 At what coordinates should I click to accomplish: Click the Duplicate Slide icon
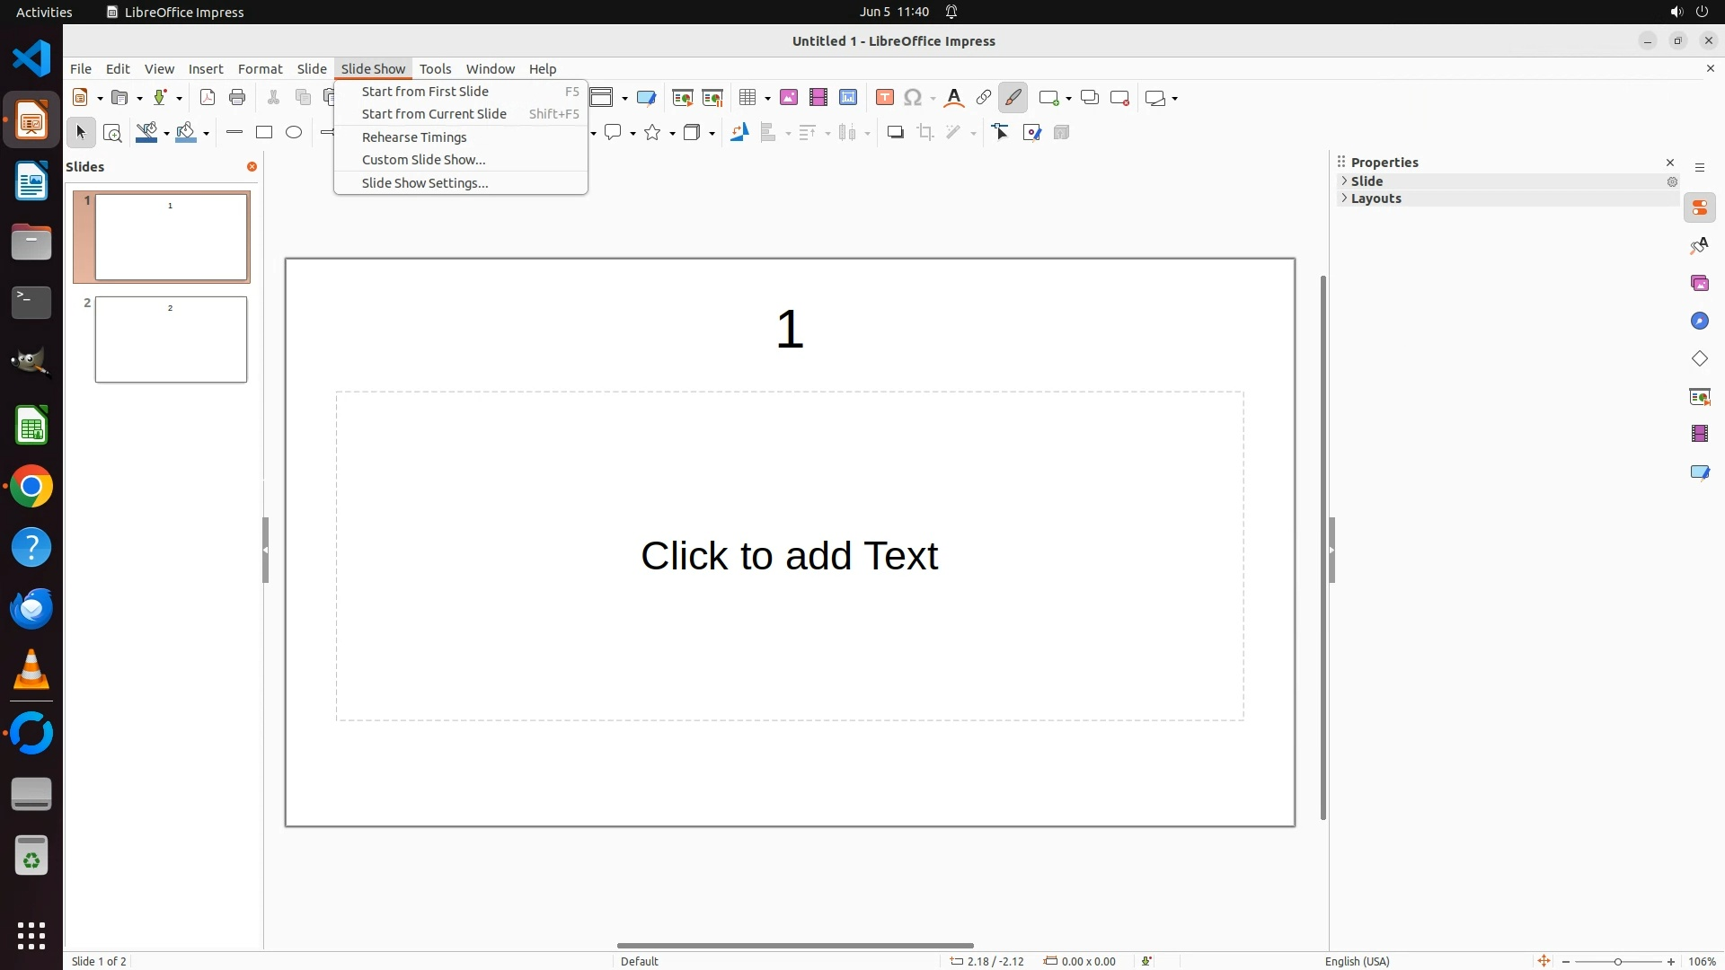1090,98
